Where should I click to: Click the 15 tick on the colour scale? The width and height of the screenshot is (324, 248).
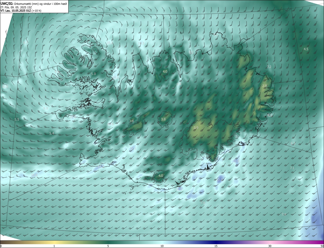coord(216,246)
